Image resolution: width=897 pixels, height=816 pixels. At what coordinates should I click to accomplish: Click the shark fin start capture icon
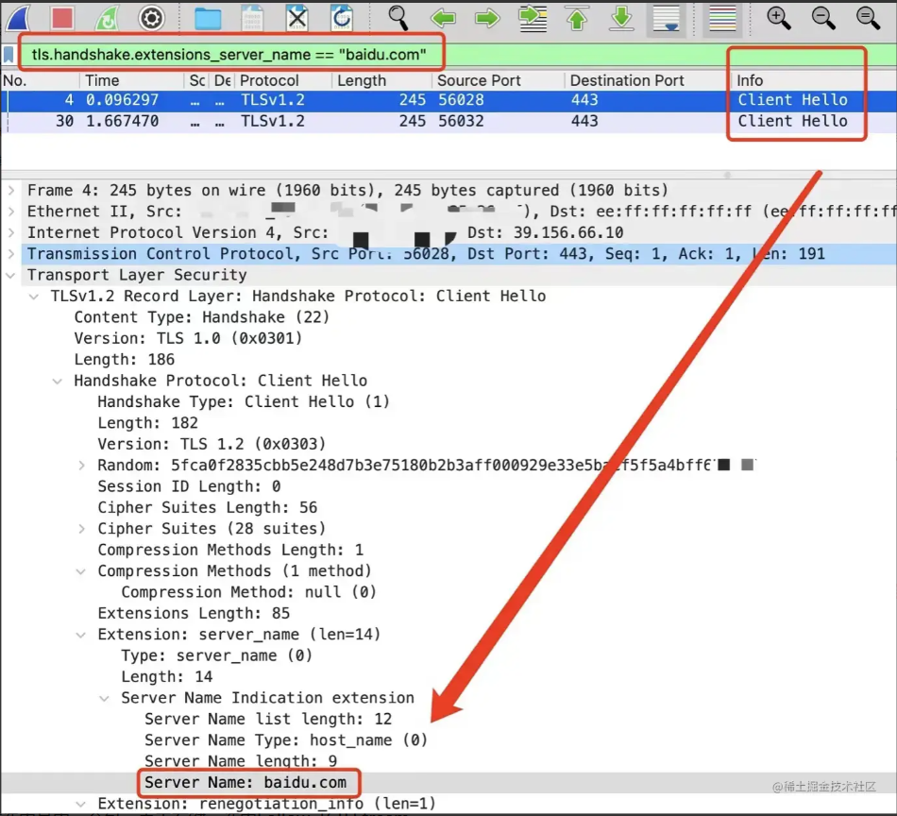tap(18, 18)
